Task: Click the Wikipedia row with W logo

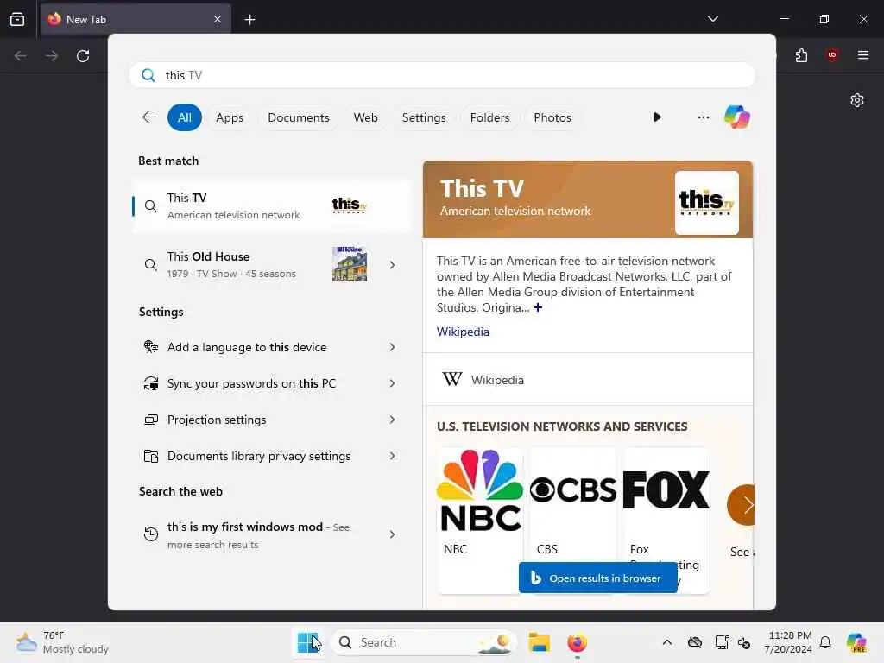Action: 587,380
